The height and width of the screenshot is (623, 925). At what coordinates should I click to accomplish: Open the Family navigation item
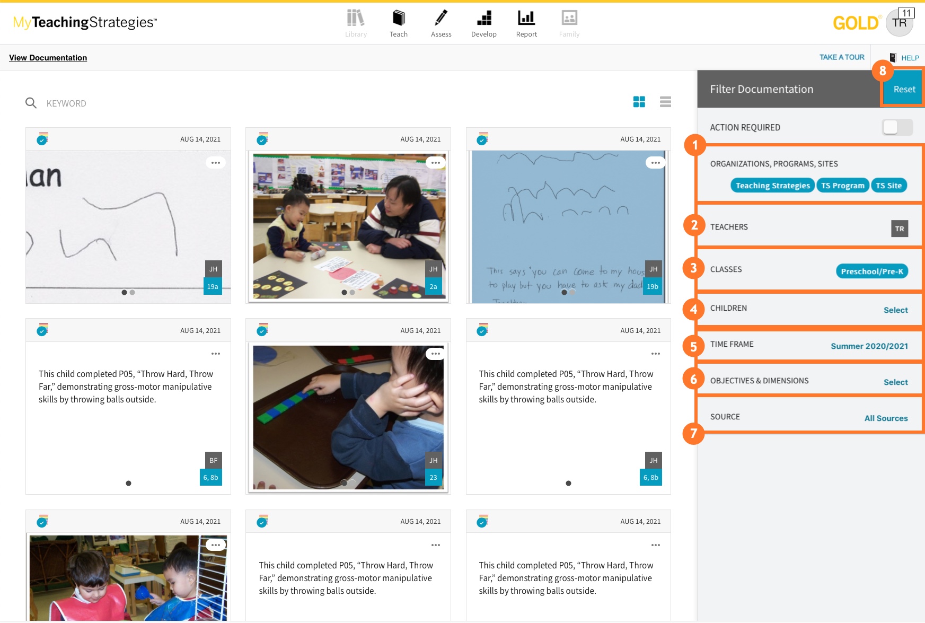569,23
